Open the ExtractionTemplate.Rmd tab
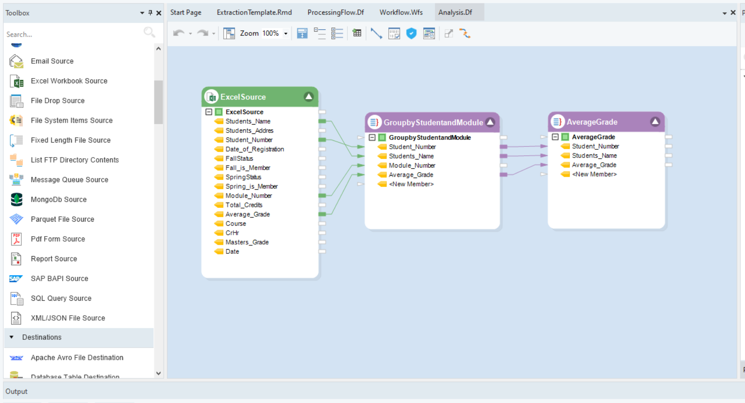 [254, 13]
